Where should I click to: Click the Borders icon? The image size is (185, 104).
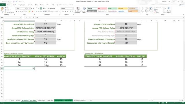click(25, 12)
